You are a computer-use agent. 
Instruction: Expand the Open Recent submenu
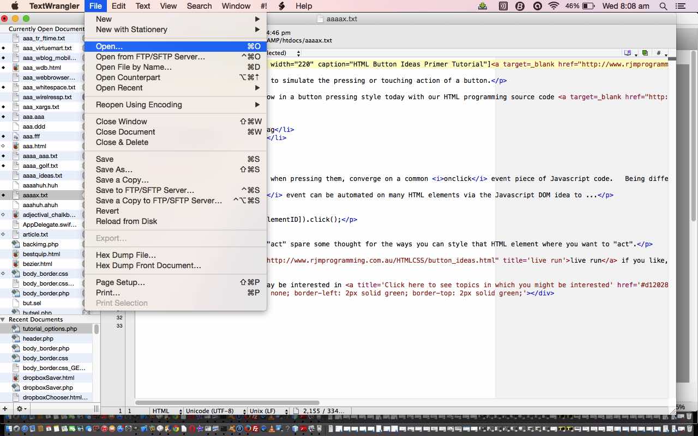coord(175,88)
